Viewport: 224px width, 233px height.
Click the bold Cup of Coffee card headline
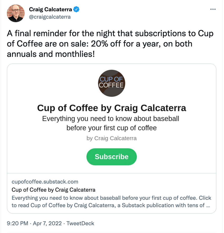coord(111,108)
